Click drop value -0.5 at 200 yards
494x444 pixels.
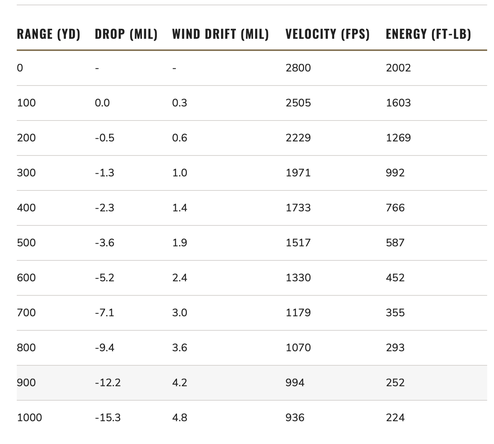point(105,138)
